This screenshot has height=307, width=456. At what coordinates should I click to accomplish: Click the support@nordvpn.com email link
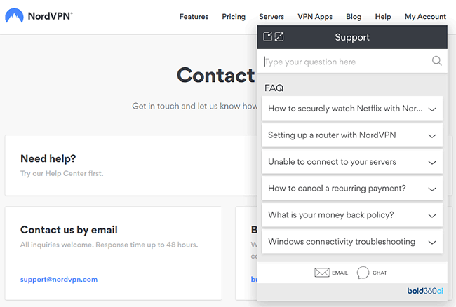[x=59, y=280]
